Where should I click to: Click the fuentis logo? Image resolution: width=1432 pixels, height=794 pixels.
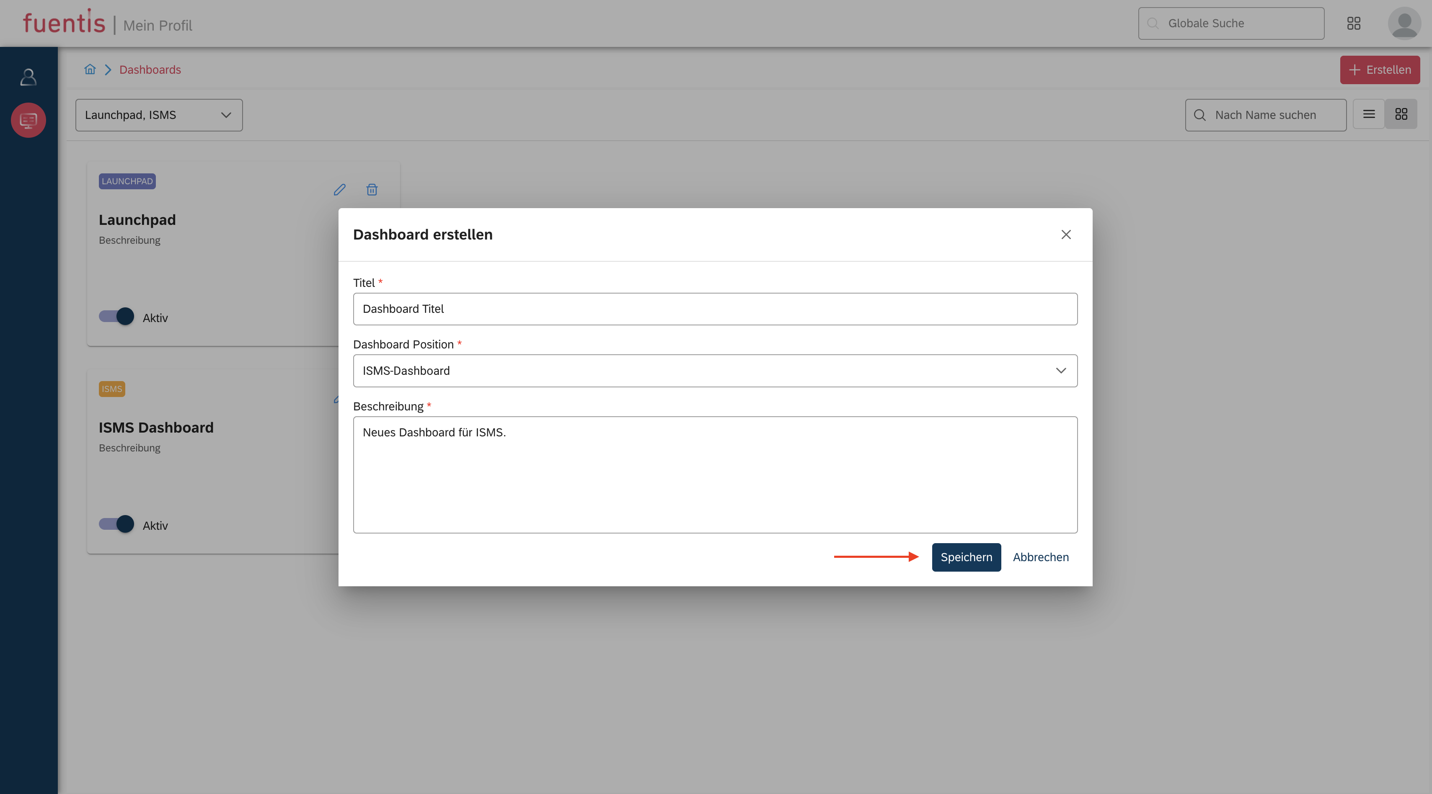[63, 22]
